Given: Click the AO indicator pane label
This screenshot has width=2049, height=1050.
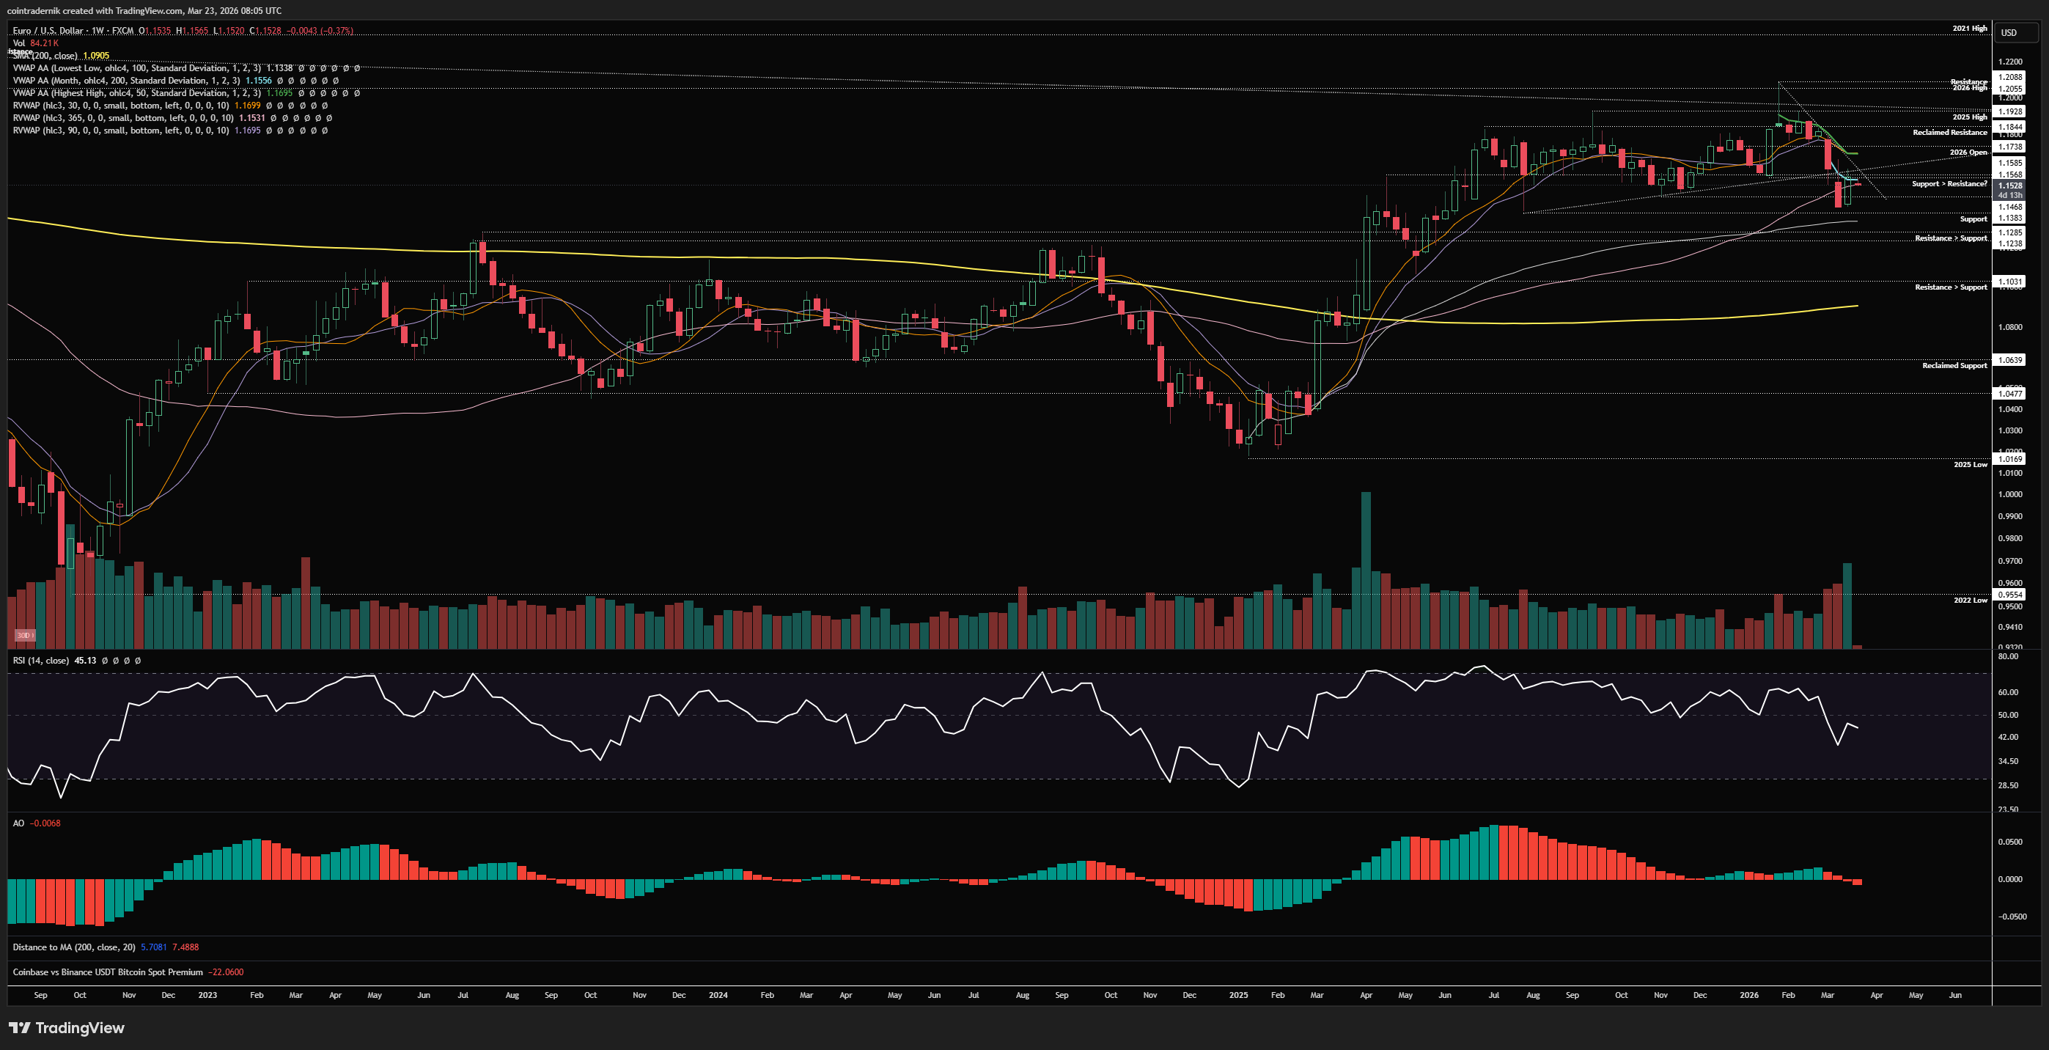Looking at the screenshot, I should (x=18, y=823).
